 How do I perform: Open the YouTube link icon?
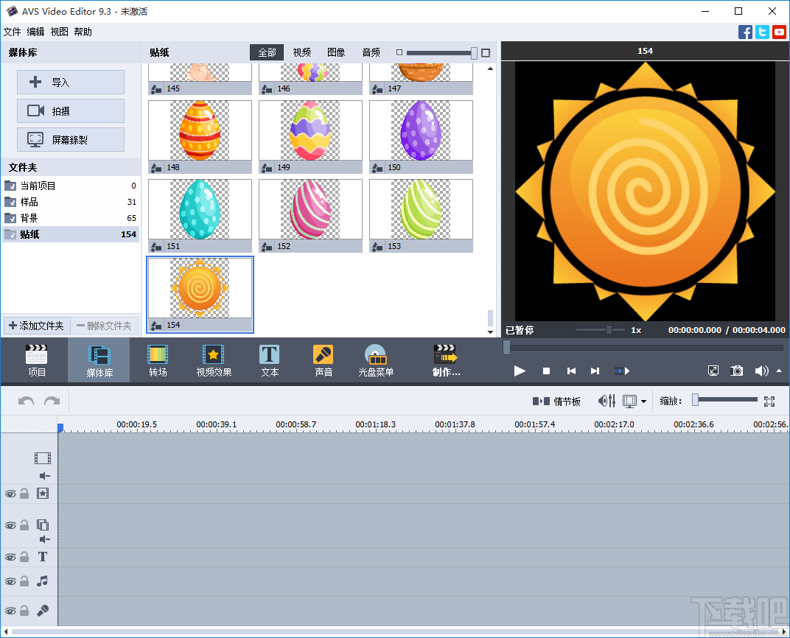click(x=780, y=32)
